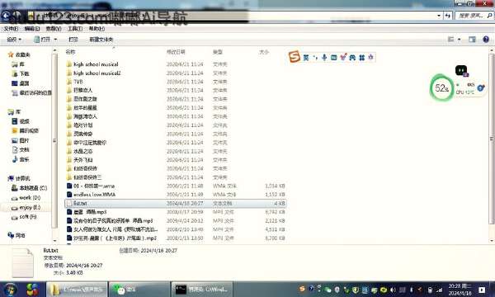Click the Sogou input method logo icon
495x297 pixels.
[x=295, y=57]
